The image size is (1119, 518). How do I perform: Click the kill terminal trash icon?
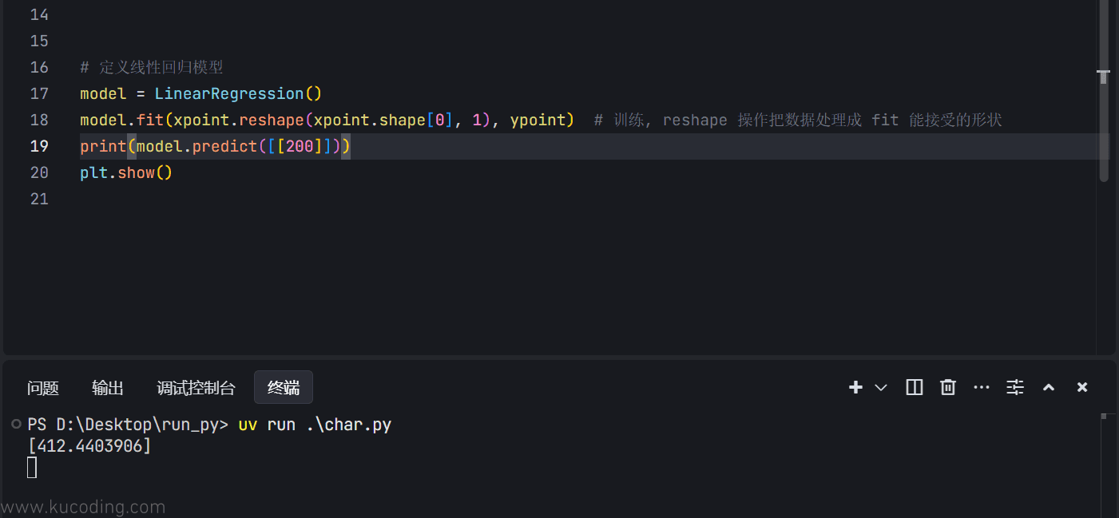(x=948, y=387)
